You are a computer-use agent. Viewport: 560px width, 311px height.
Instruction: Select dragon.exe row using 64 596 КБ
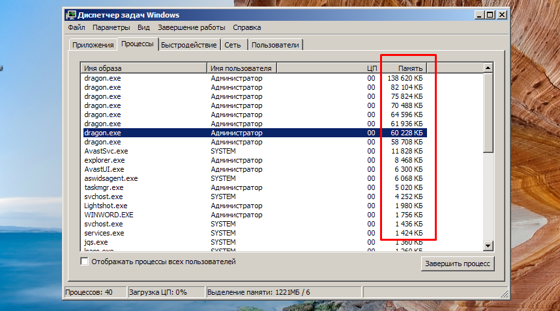(x=255, y=115)
